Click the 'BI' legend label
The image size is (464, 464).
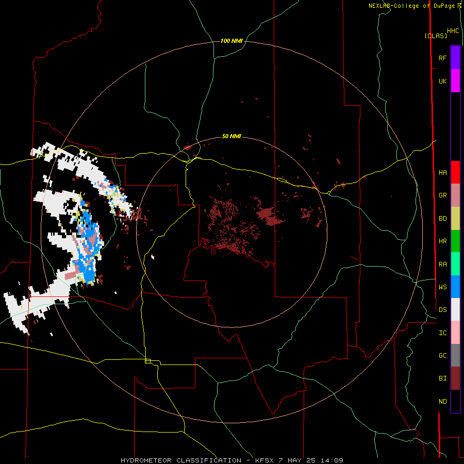click(442, 378)
